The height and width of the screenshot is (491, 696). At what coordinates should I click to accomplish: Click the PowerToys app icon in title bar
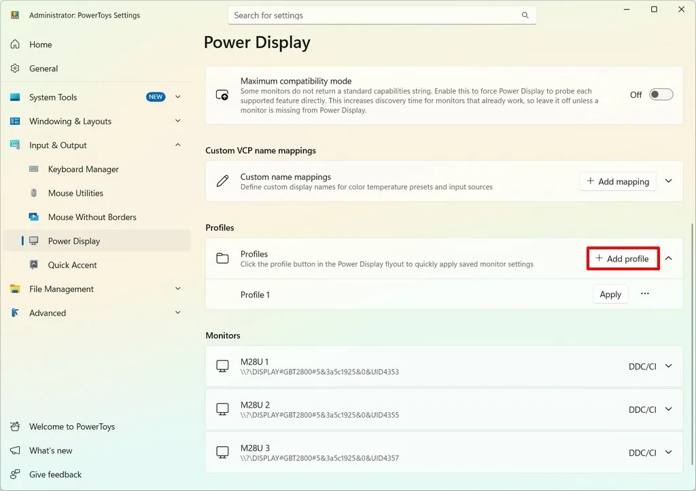(x=15, y=15)
